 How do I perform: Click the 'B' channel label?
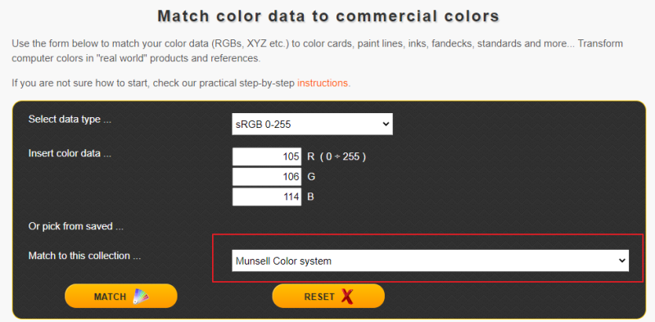[310, 197]
